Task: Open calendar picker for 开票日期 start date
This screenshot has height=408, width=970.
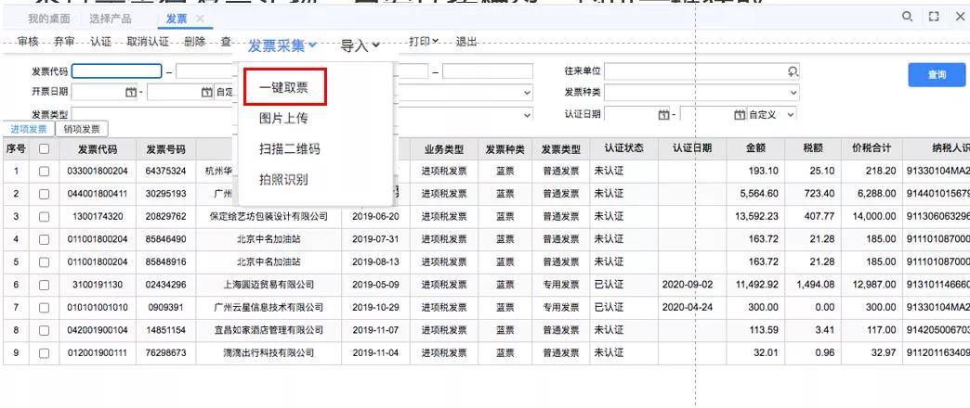Action: (x=132, y=93)
